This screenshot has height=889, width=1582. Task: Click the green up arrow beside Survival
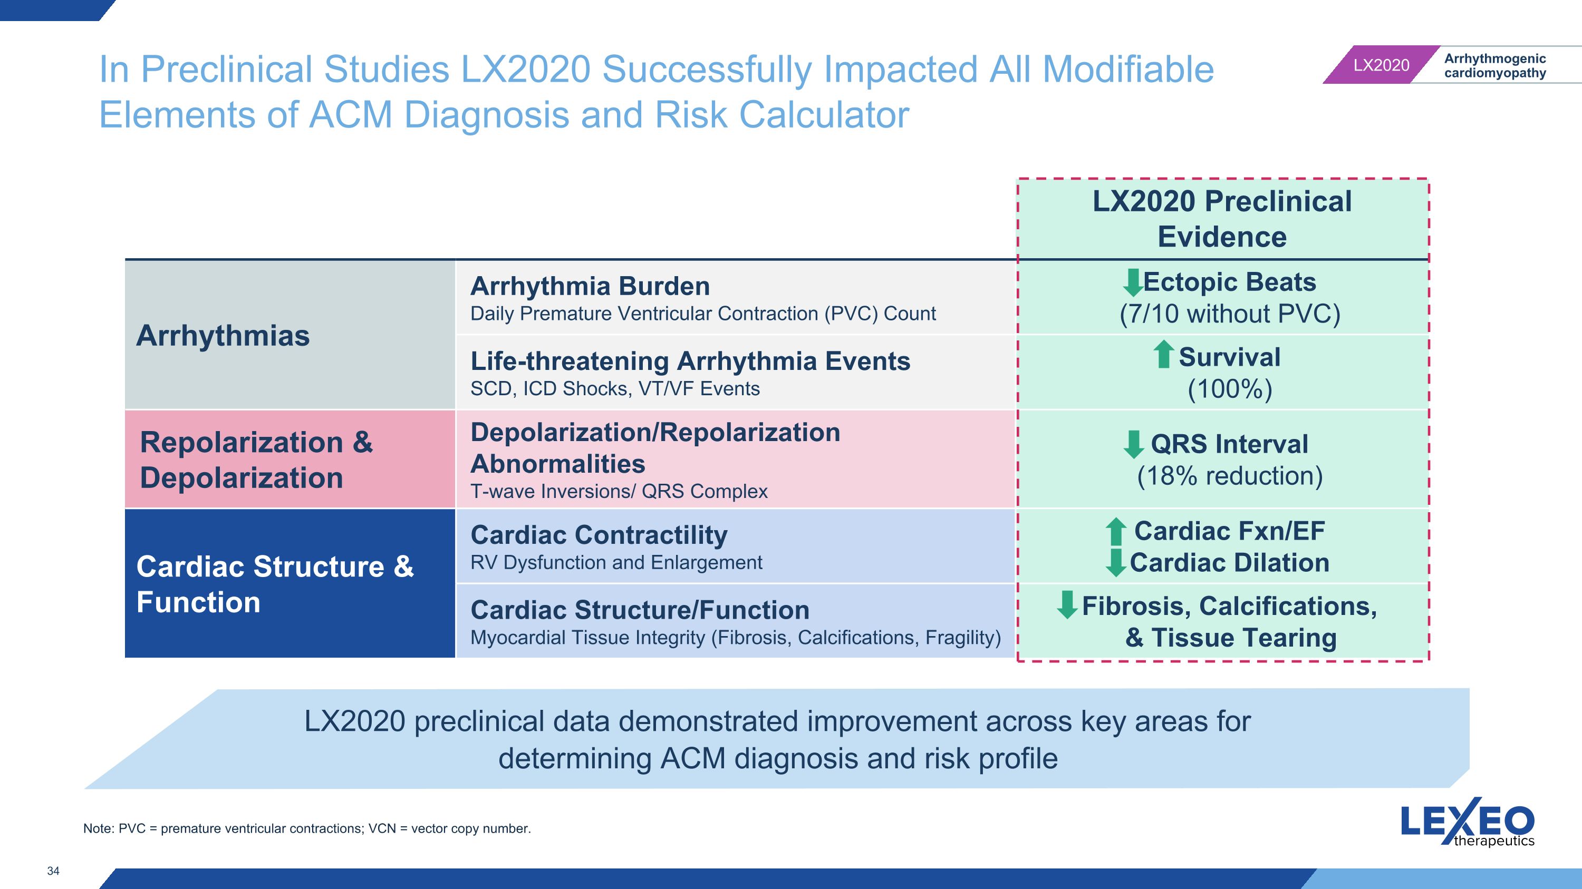pyautogui.click(x=1163, y=354)
